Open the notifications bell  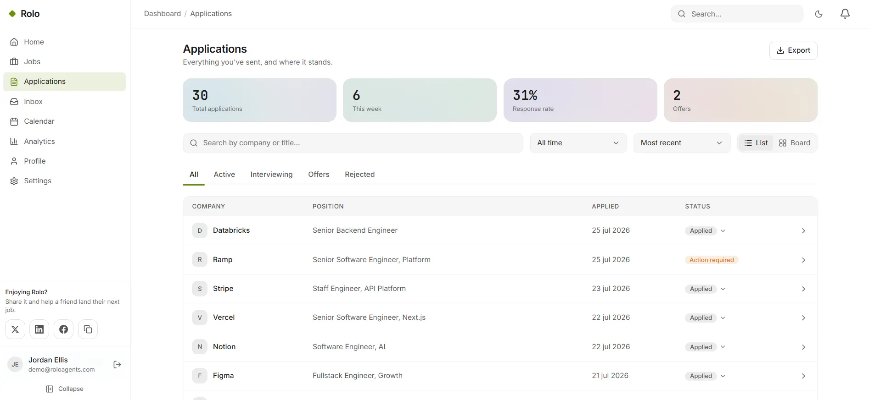(845, 14)
